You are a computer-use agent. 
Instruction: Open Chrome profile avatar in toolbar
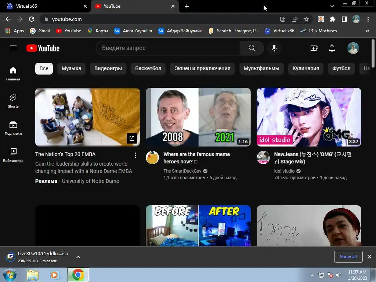click(x=356, y=19)
